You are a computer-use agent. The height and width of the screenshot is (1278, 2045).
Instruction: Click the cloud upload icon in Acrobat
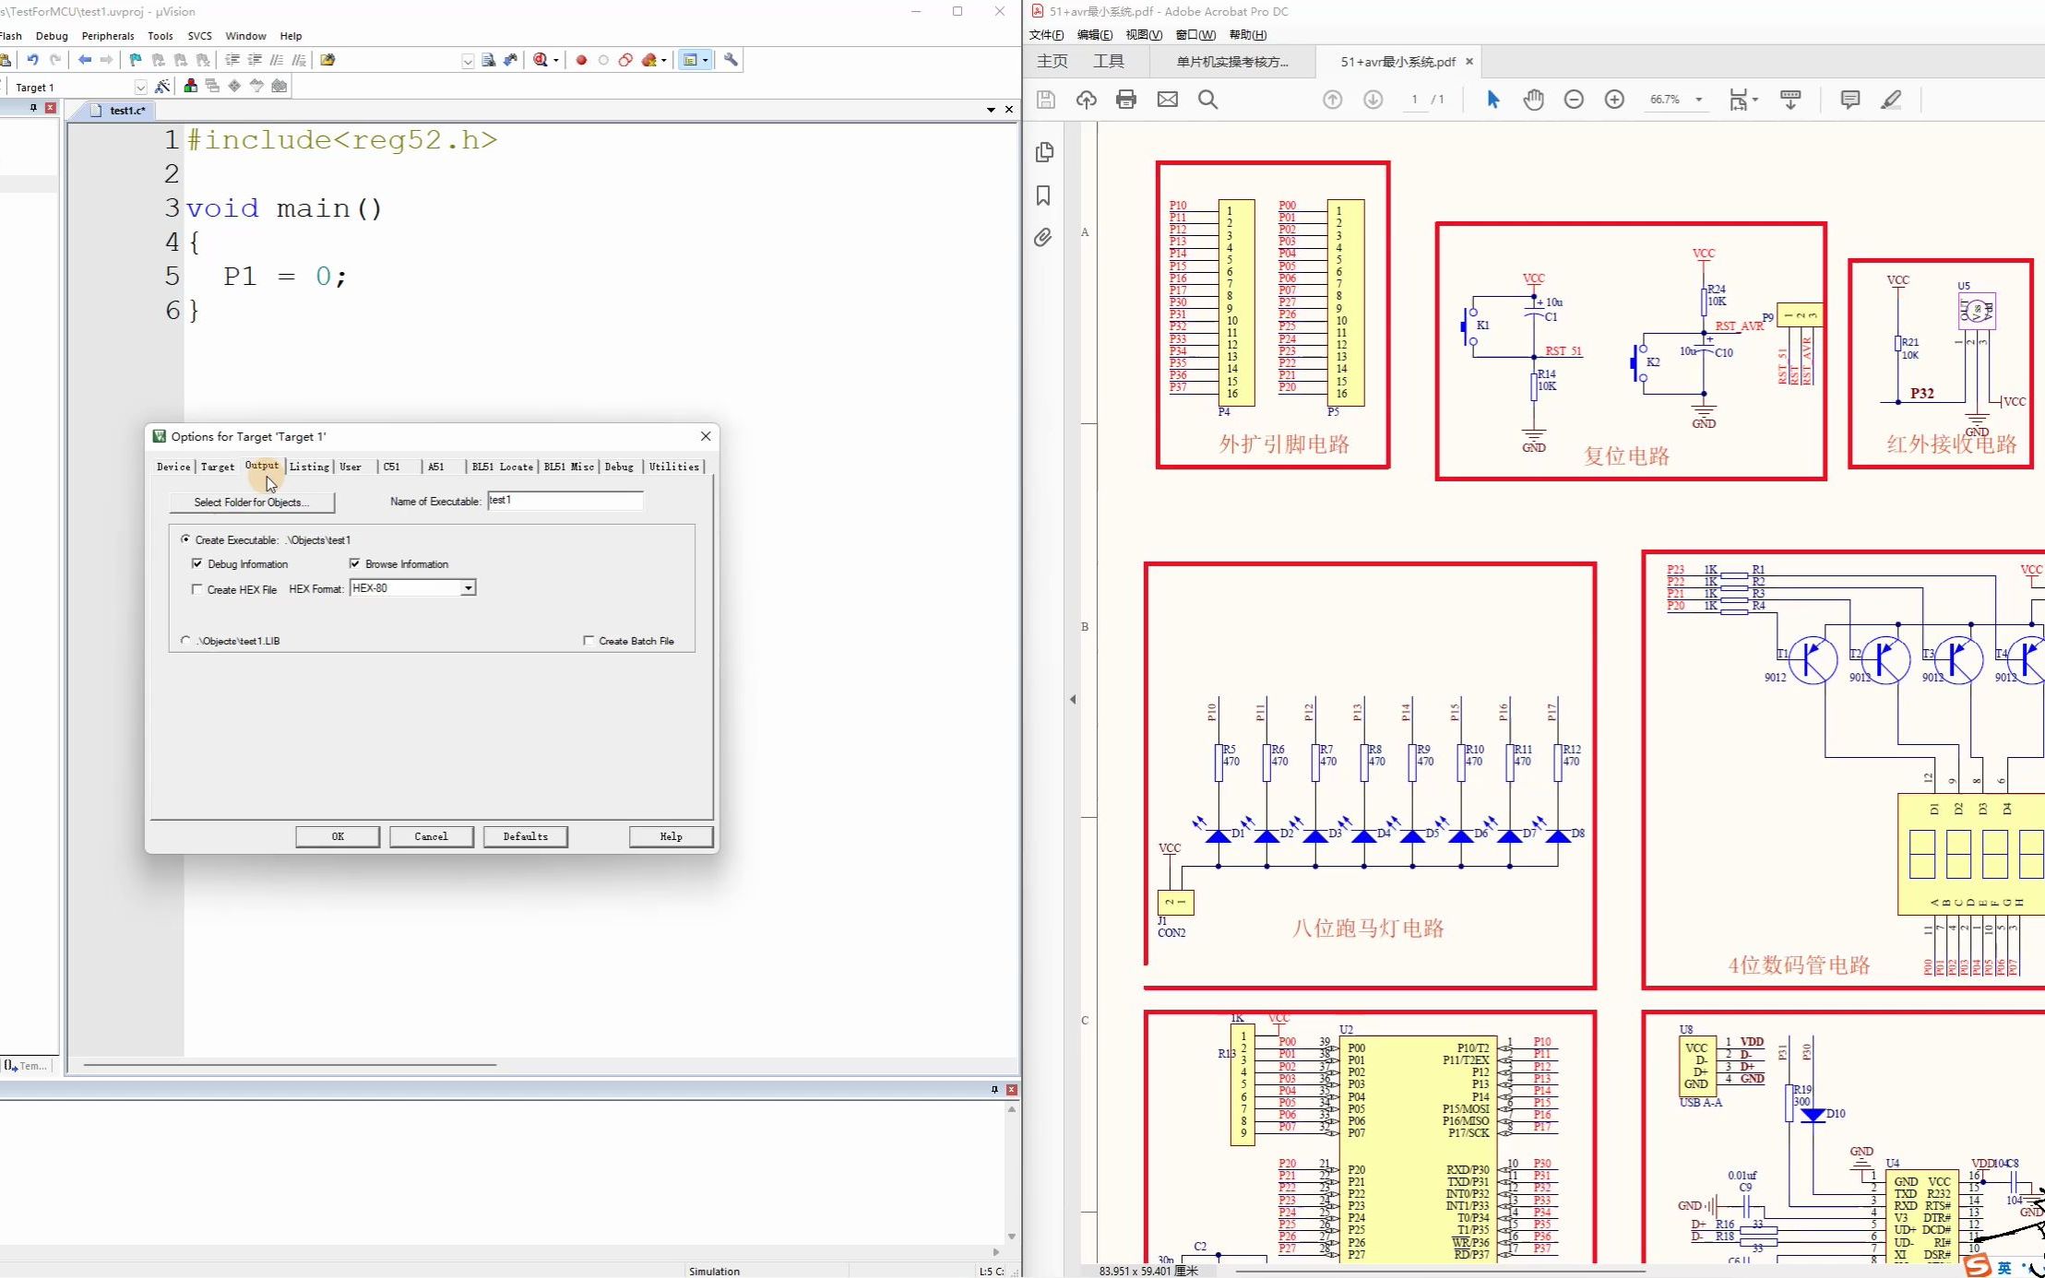(x=1087, y=100)
